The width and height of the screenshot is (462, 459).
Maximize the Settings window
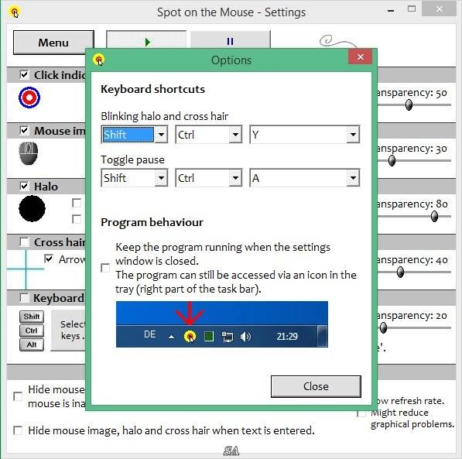pos(412,9)
